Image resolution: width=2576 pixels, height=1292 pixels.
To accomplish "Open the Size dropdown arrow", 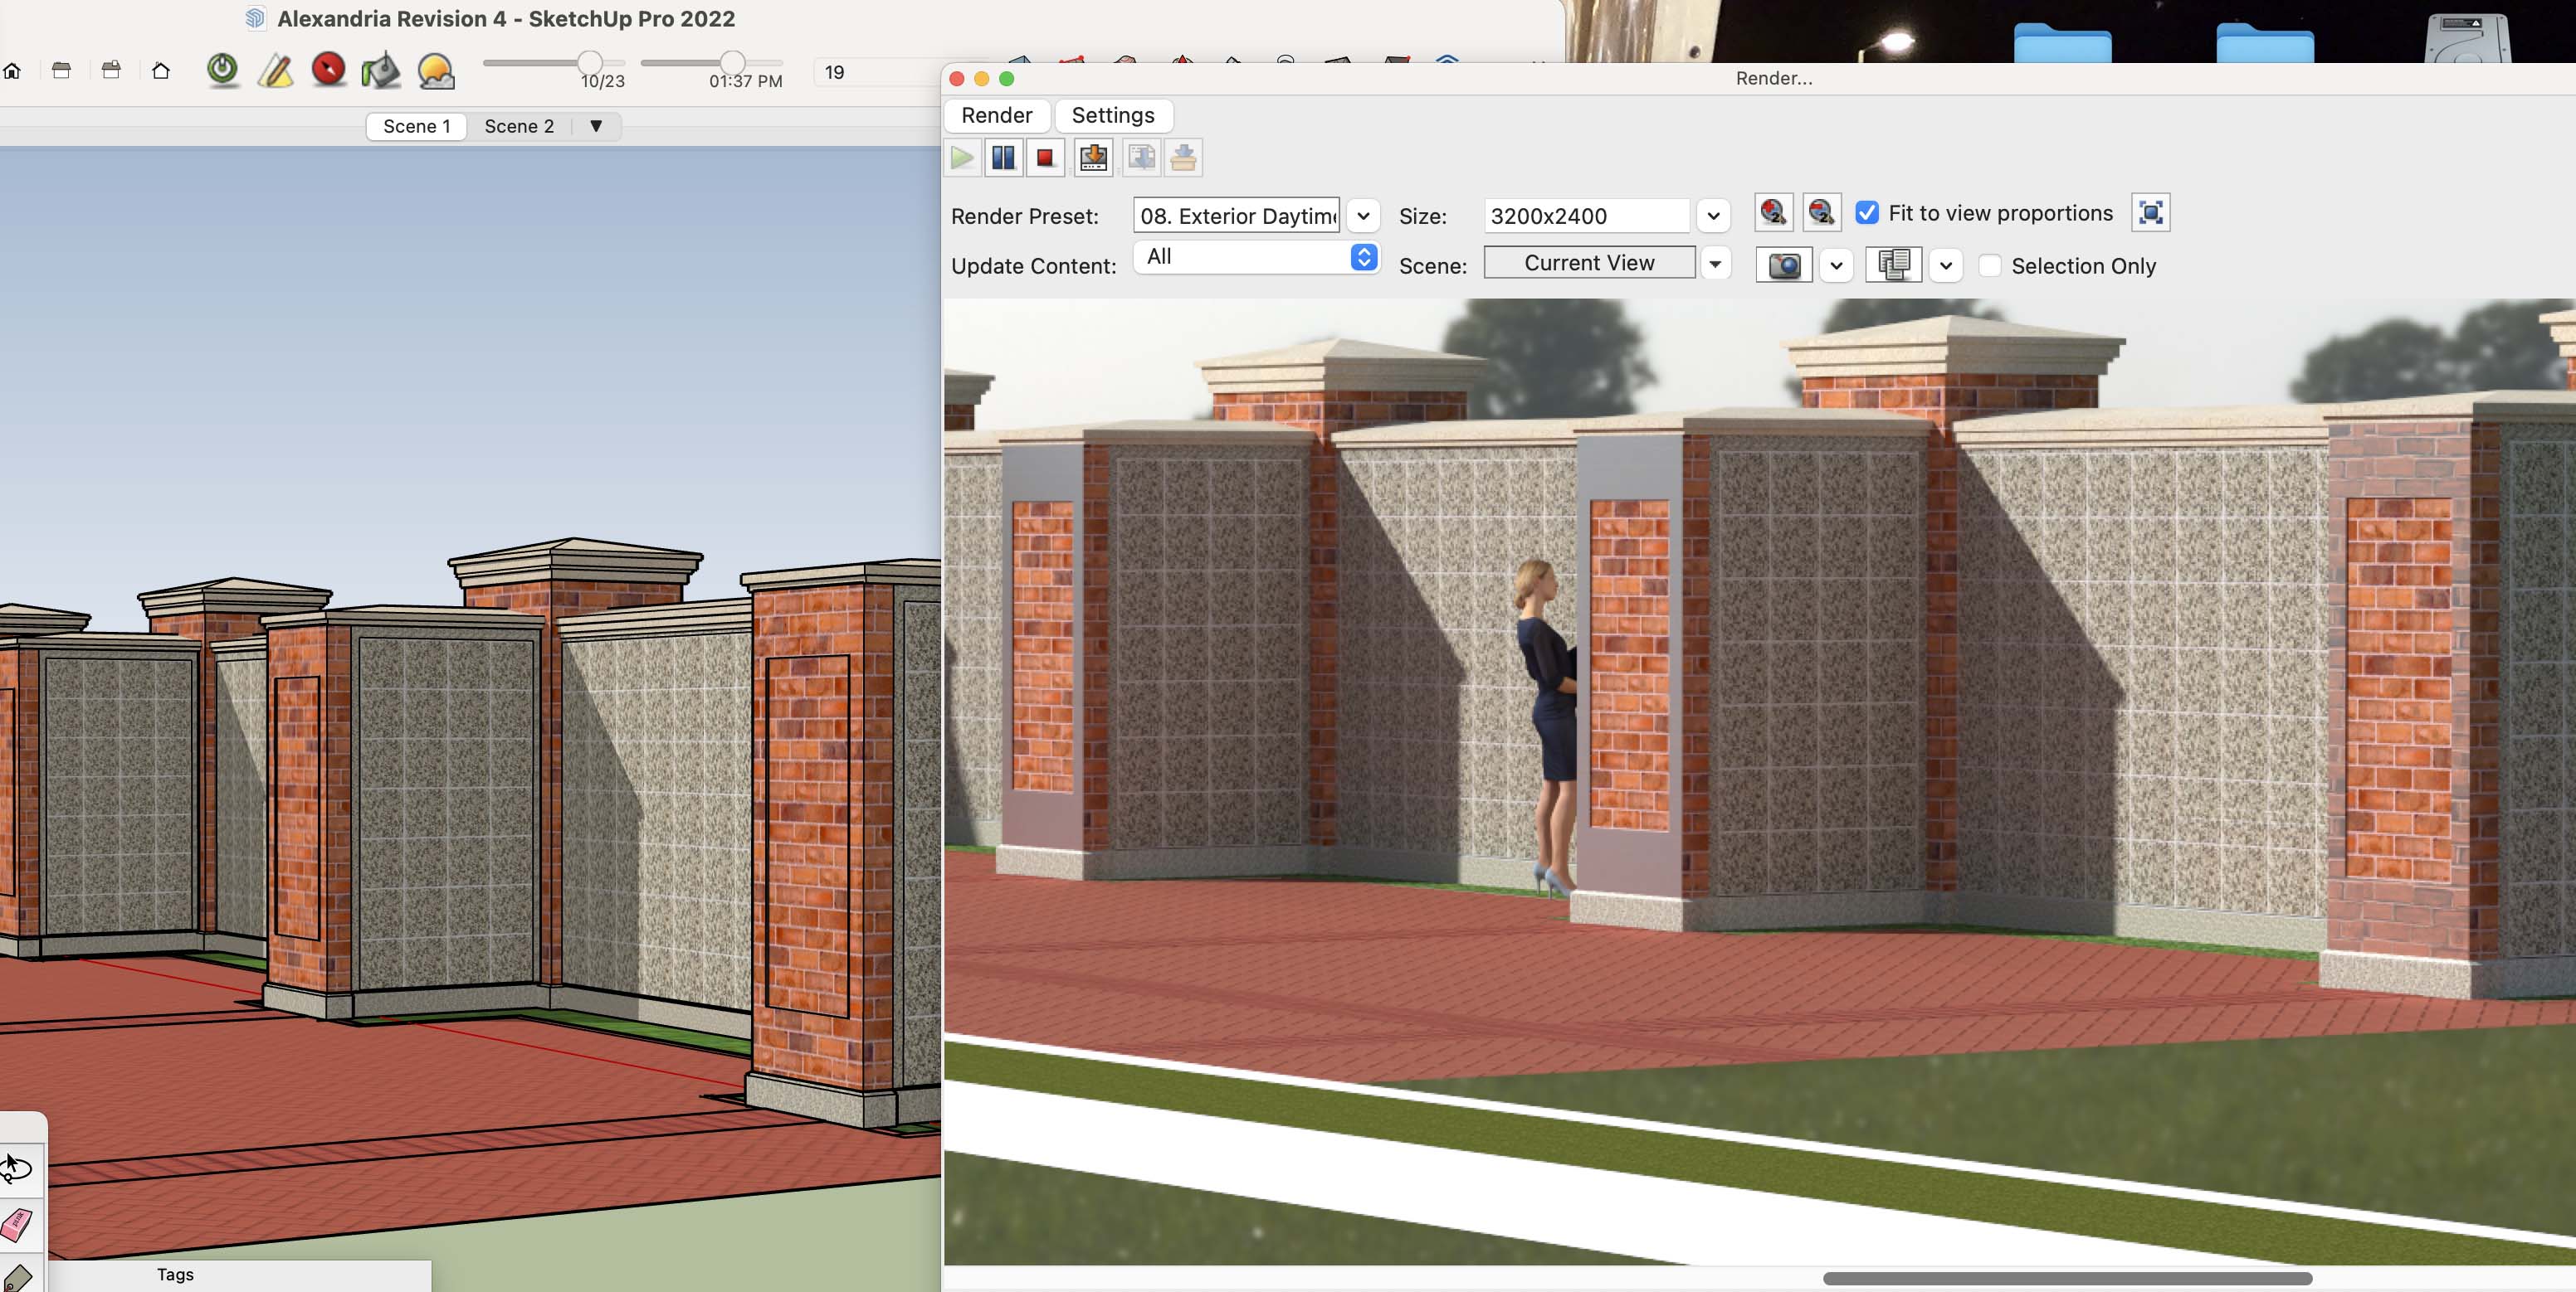I will point(1713,216).
